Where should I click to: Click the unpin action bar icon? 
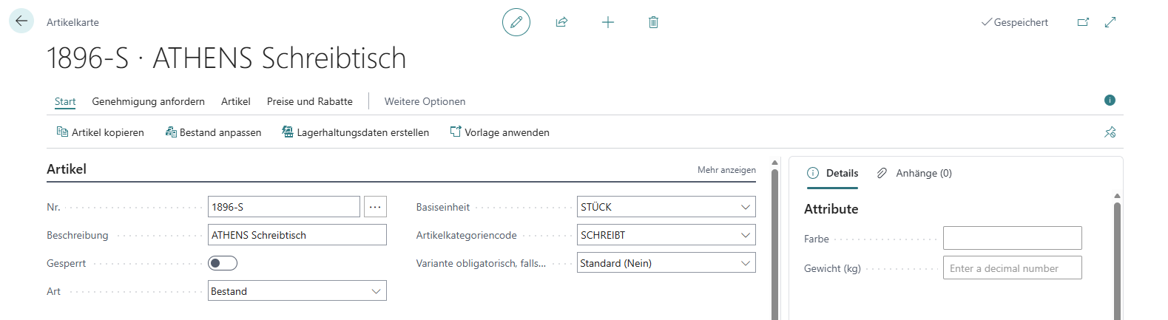tap(1110, 132)
